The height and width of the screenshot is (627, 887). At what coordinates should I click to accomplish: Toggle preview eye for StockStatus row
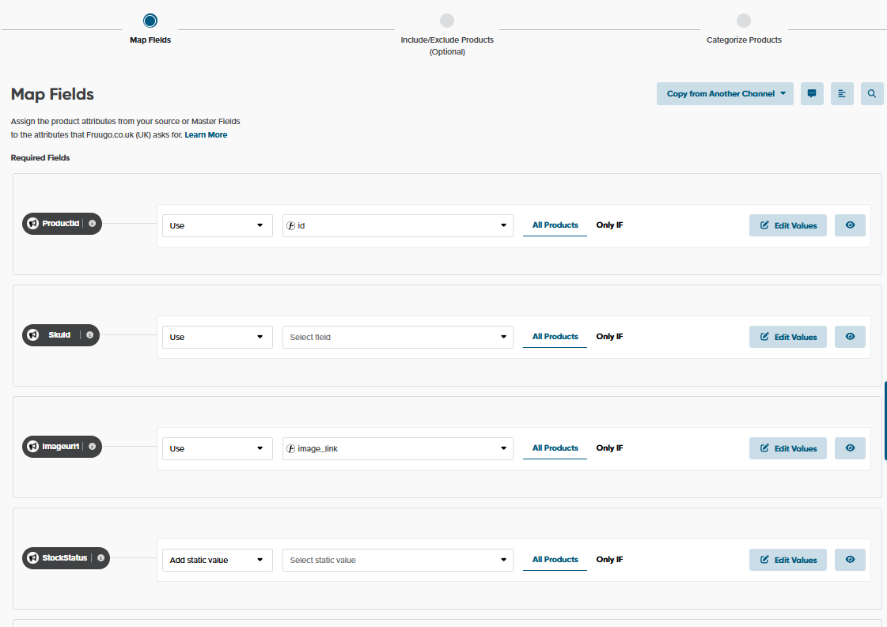[850, 560]
